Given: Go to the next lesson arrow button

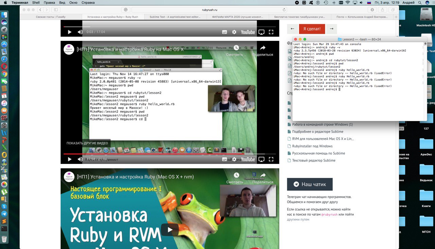Looking at the screenshot, I should [x=331, y=29].
